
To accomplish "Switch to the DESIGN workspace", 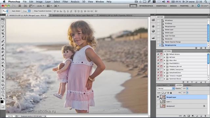I will coord(173,6).
